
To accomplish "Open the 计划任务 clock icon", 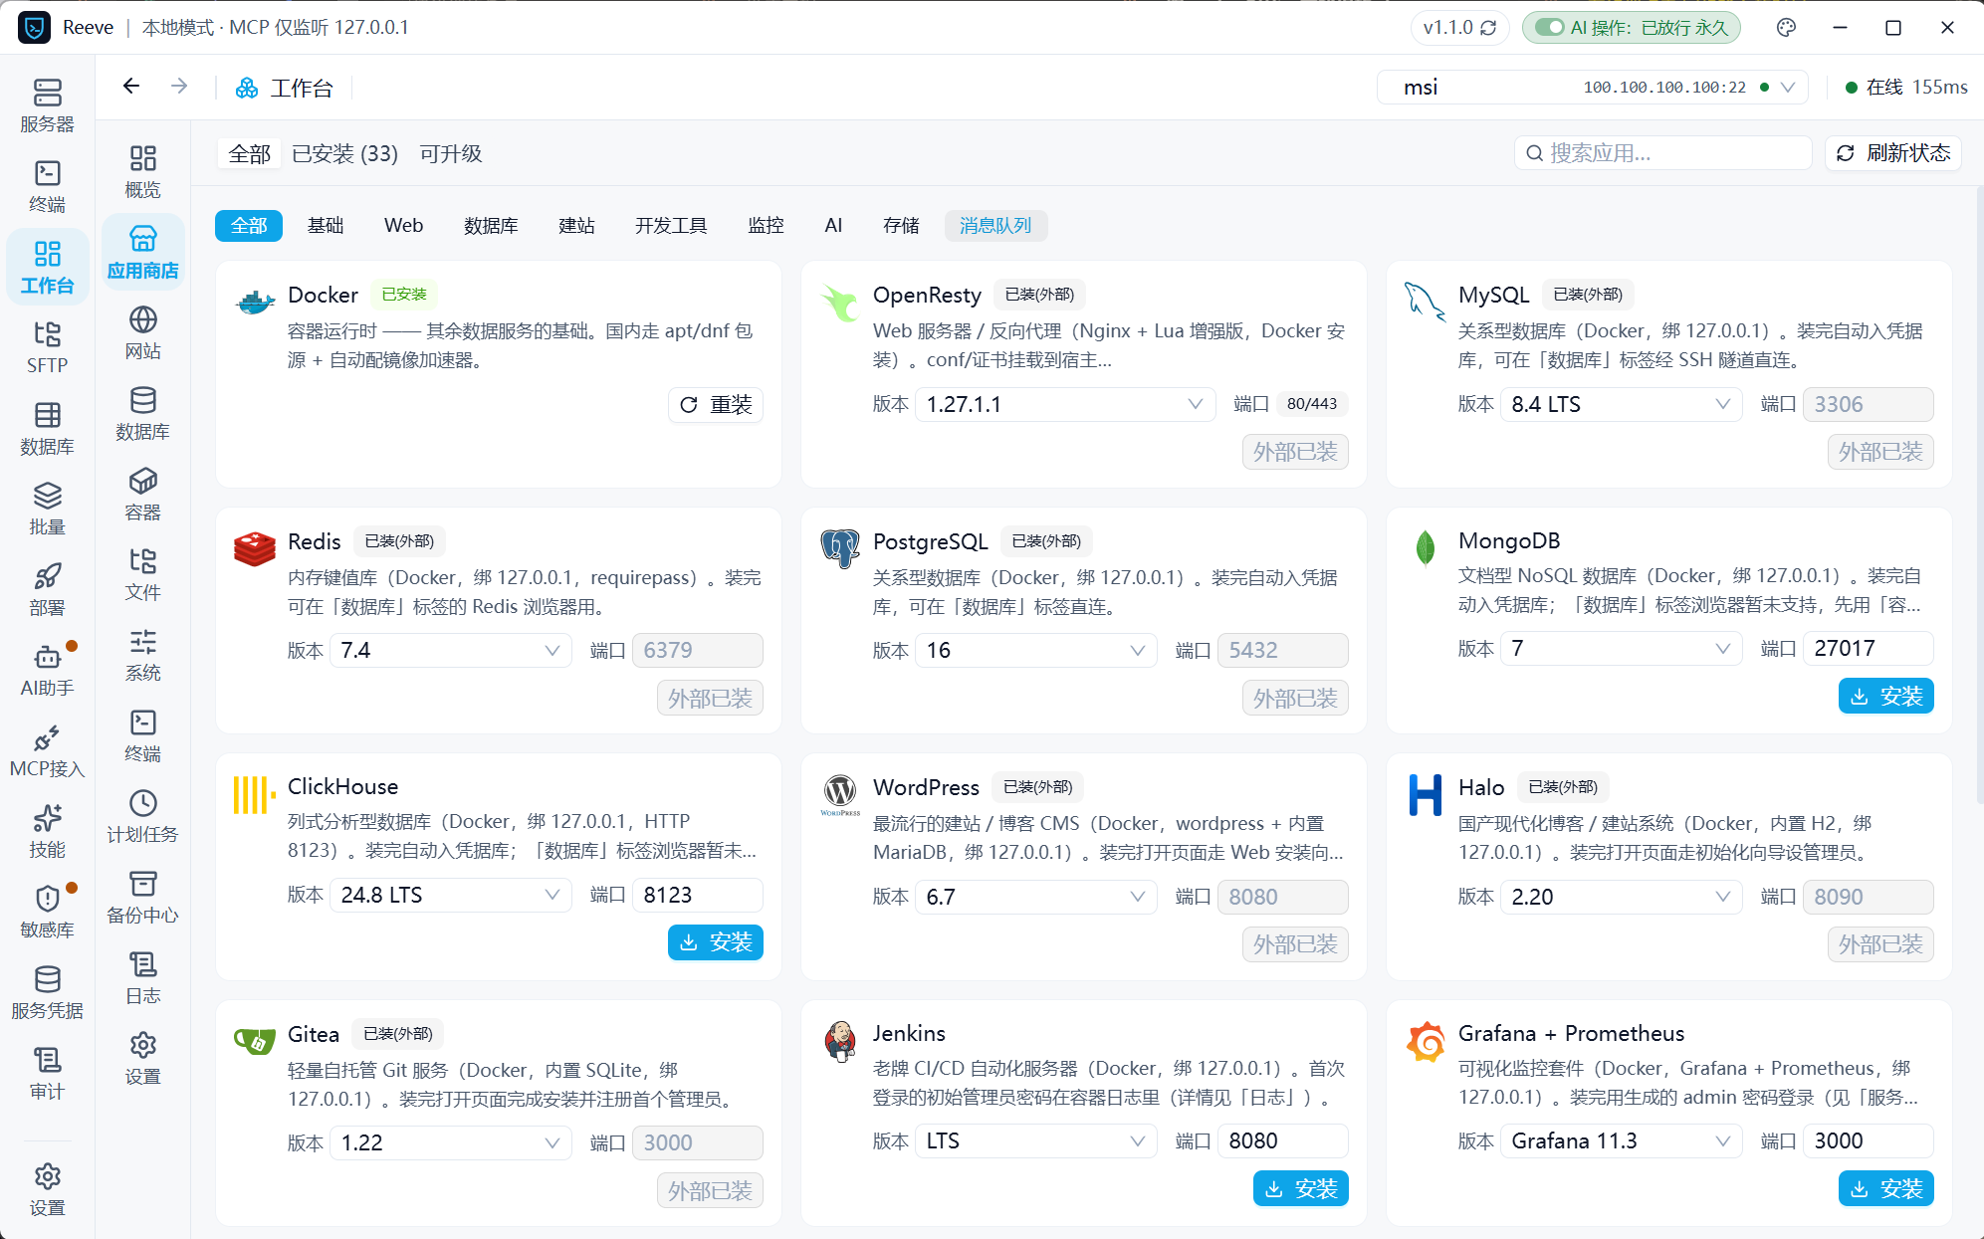I will tap(142, 816).
